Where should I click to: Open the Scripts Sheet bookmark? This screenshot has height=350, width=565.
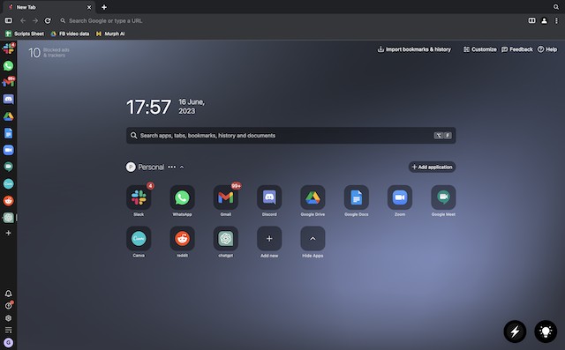[25, 34]
